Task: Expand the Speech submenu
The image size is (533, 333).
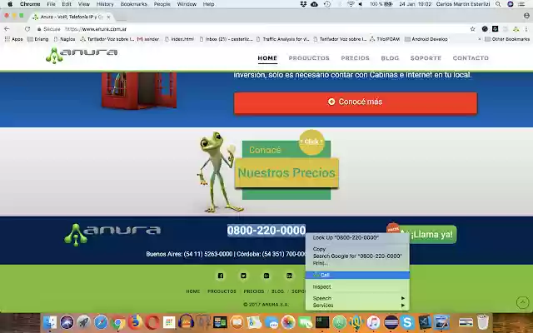Action: coord(357,298)
